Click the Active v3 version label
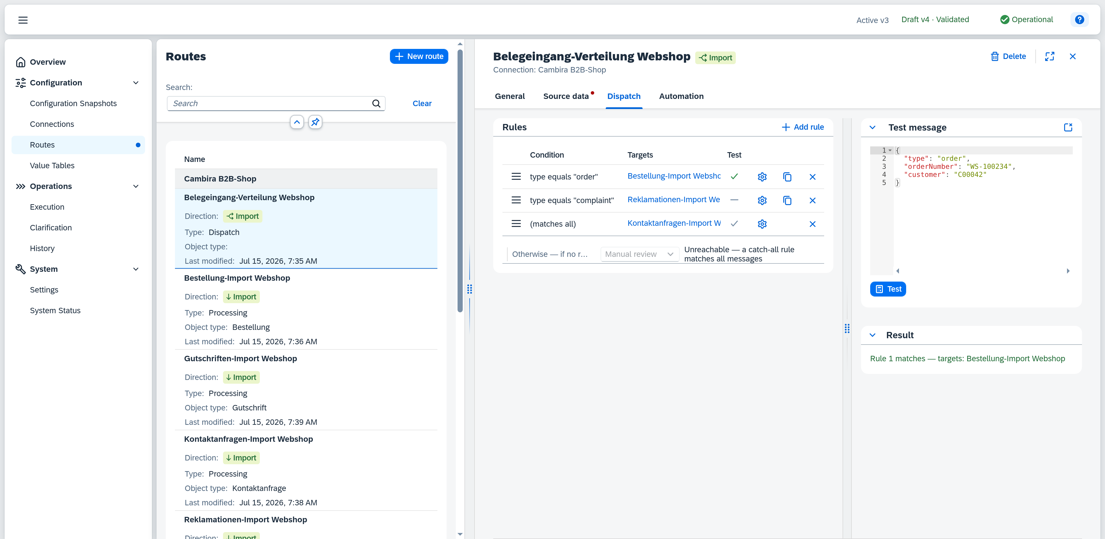Image resolution: width=1105 pixels, height=539 pixels. [872, 20]
